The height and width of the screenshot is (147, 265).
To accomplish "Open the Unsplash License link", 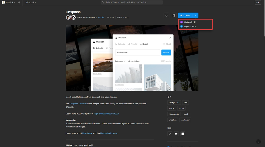I will [x=78, y=104].
